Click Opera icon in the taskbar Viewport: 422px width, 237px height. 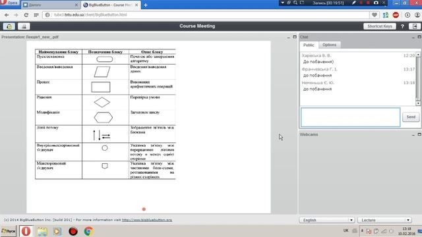click(x=26, y=231)
